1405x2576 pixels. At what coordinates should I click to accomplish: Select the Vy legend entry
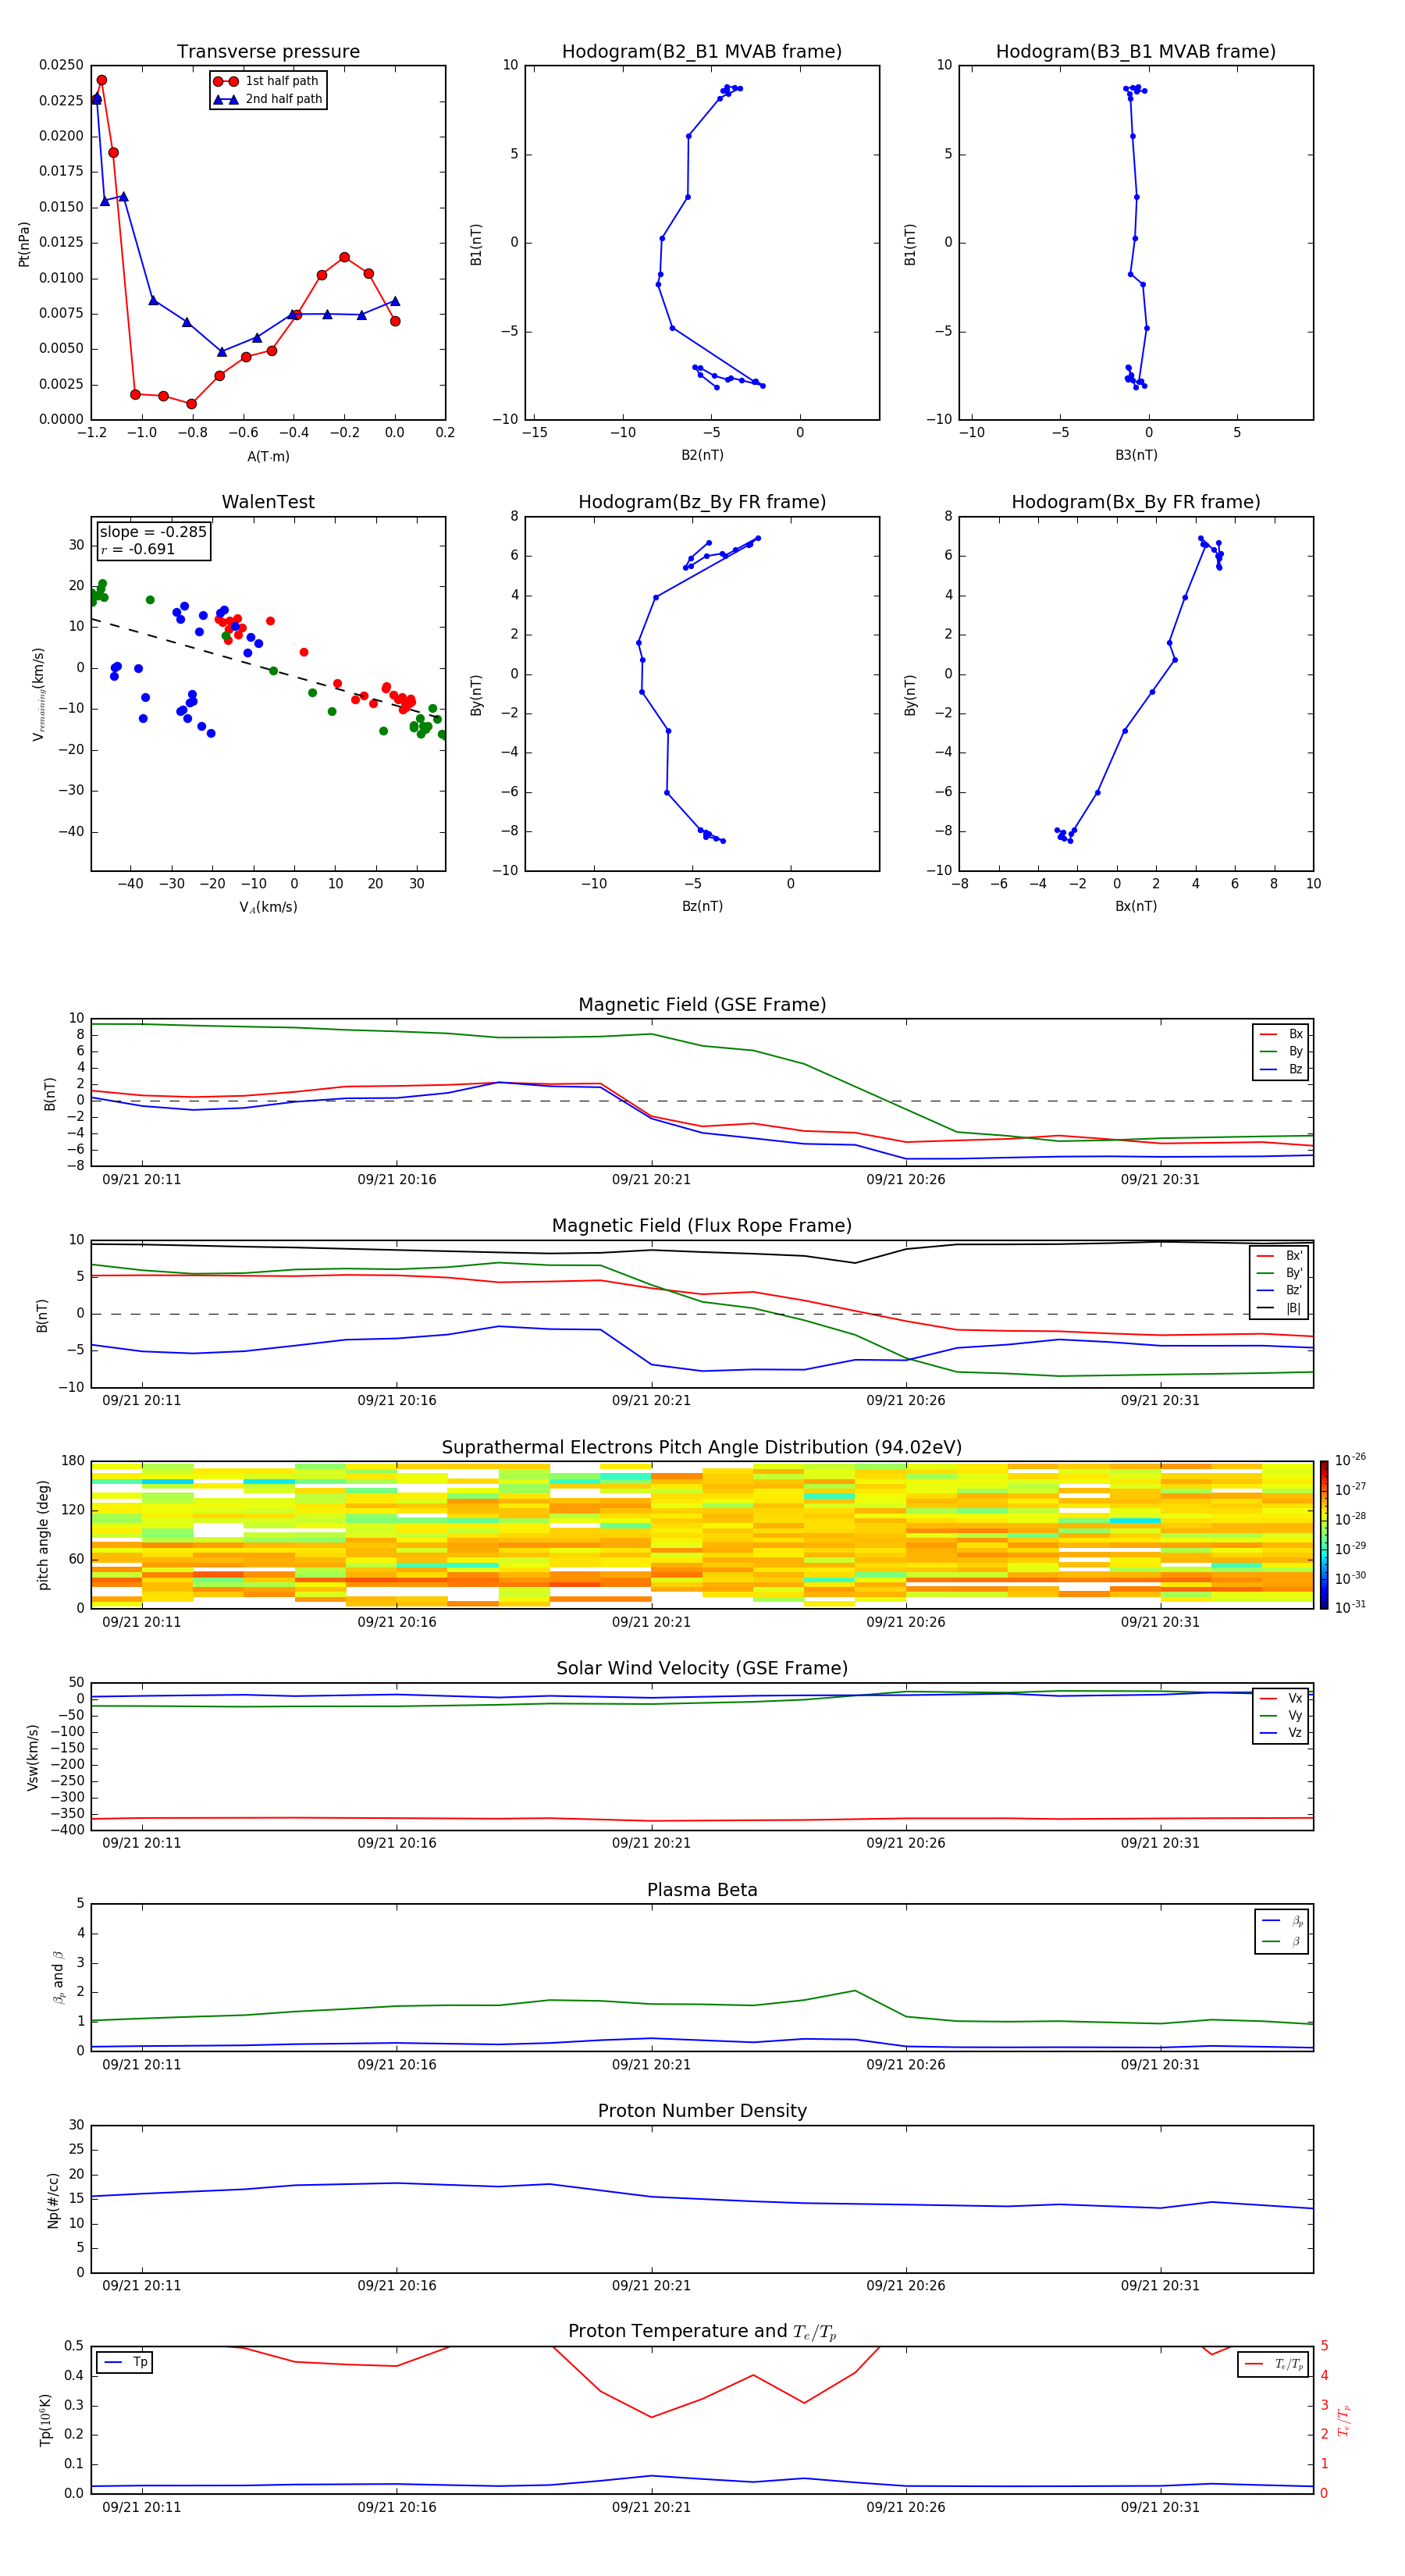tap(1281, 1715)
